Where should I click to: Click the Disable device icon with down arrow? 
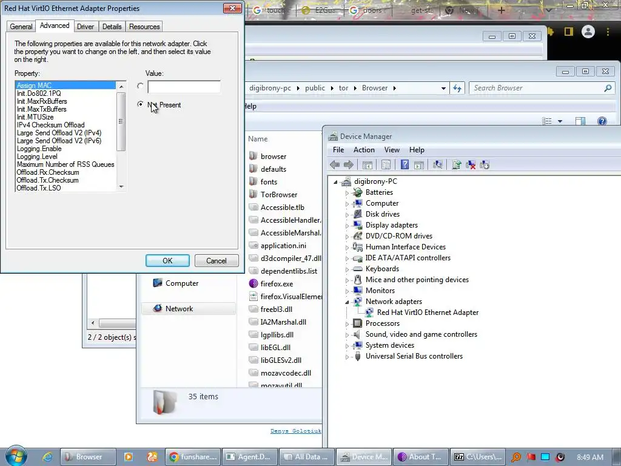[x=485, y=165]
